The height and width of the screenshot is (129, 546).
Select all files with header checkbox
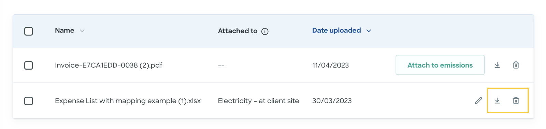point(29,31)
